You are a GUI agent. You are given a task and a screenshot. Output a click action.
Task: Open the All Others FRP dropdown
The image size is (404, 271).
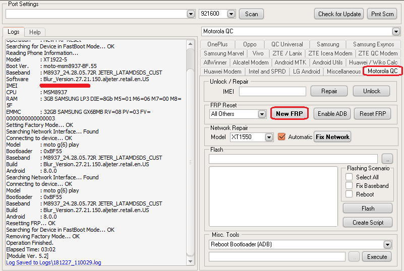click(x=262, y=114)
